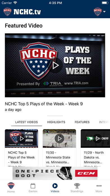Tap the NCHC shield logo beside NCHC.tv
The image size is (110, 196).
click(8, 12)
